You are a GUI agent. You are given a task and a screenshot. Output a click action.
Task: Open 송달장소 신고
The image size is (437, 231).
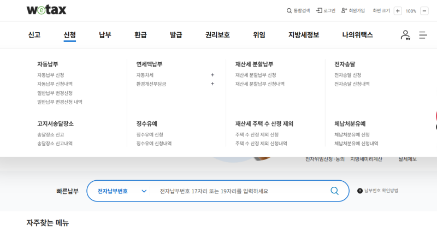[51, 134]
